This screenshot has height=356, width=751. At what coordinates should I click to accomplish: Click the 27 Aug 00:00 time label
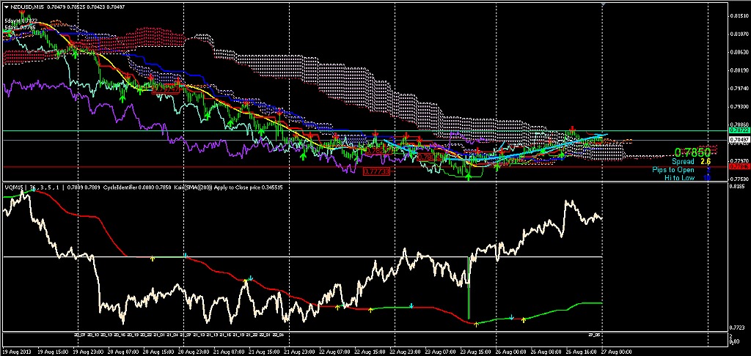click(615, 351)
